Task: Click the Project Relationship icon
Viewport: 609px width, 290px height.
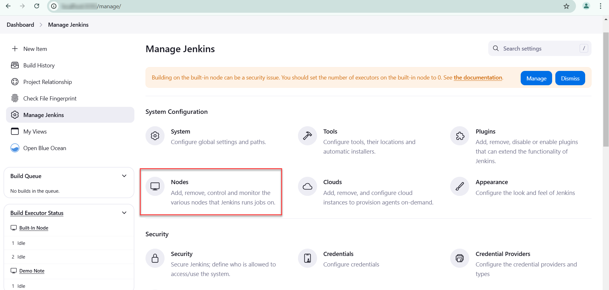Action: 15,82
